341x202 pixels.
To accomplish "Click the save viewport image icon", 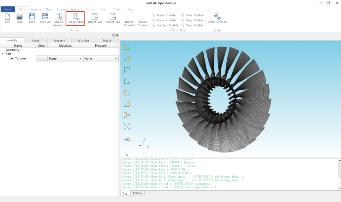I will (x=127, y=138).
